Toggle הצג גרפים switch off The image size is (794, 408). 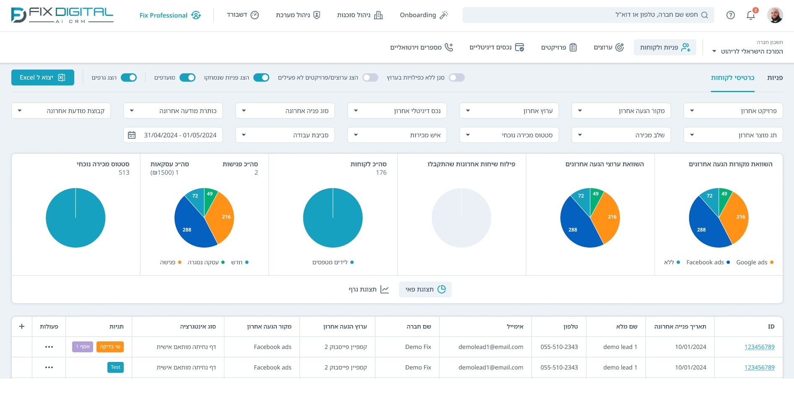(129, 77)
